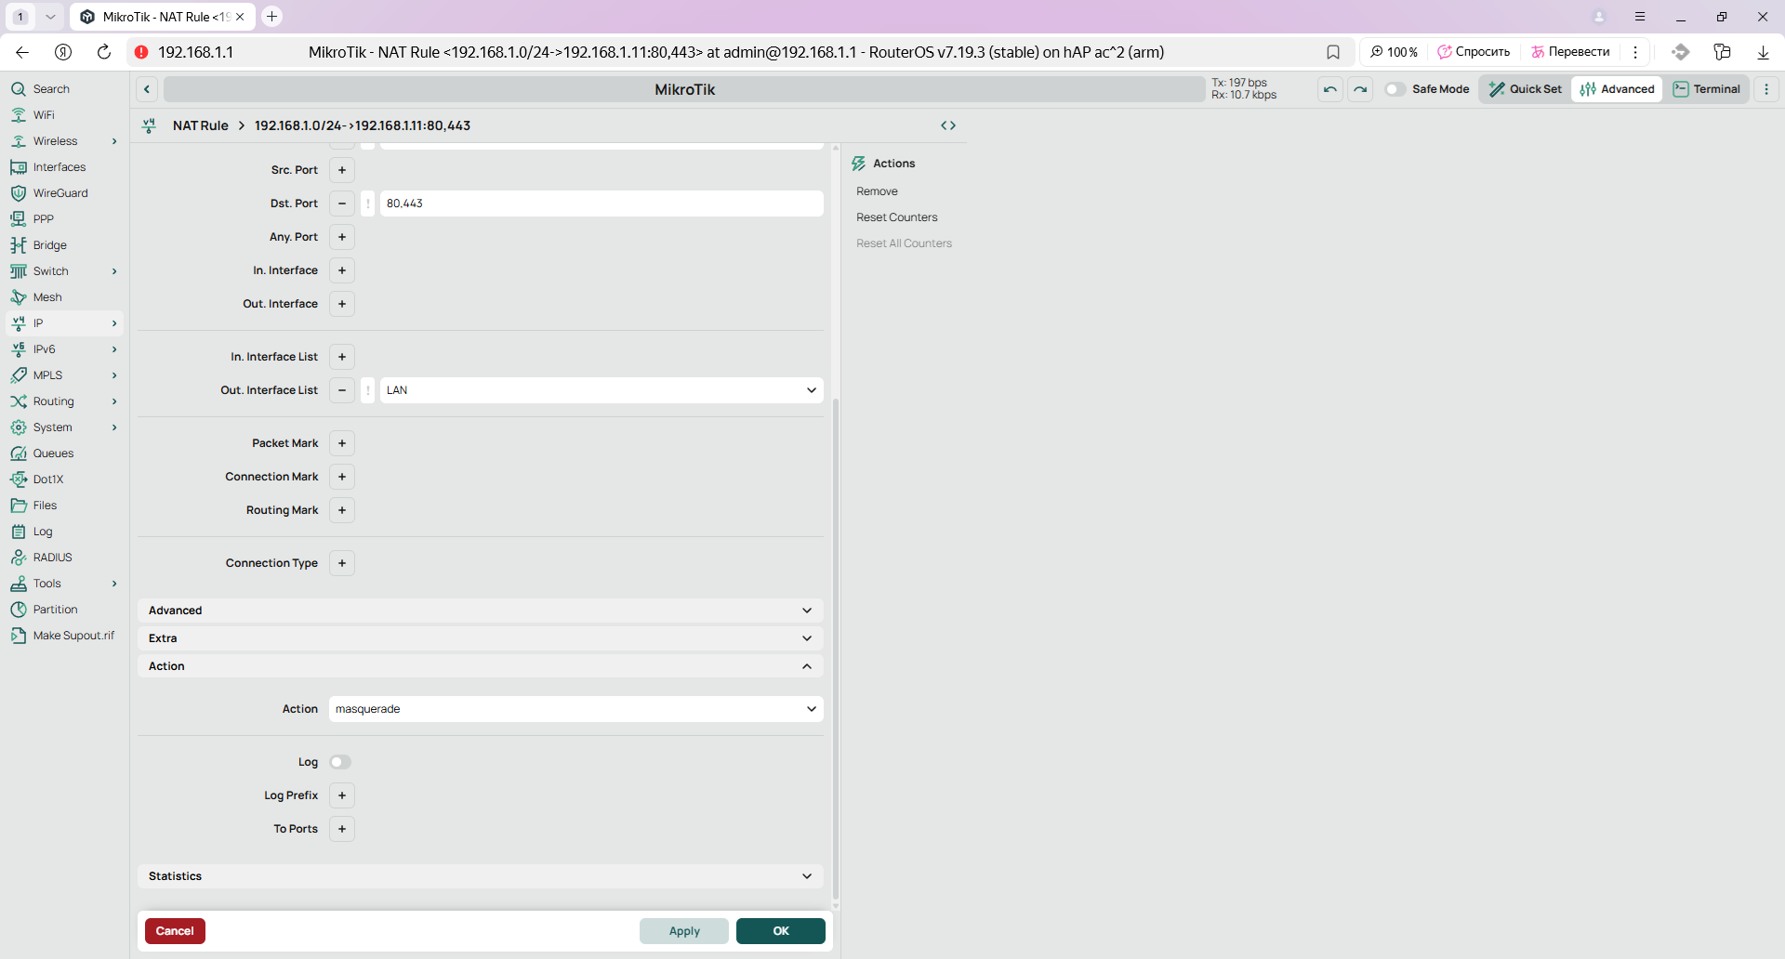1785x959 pixels.
Task: Remove Out. Interface List with minus button
Action: (x=342, y=390)
